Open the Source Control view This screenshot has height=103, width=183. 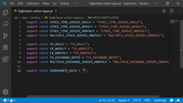tap(5, 36)
